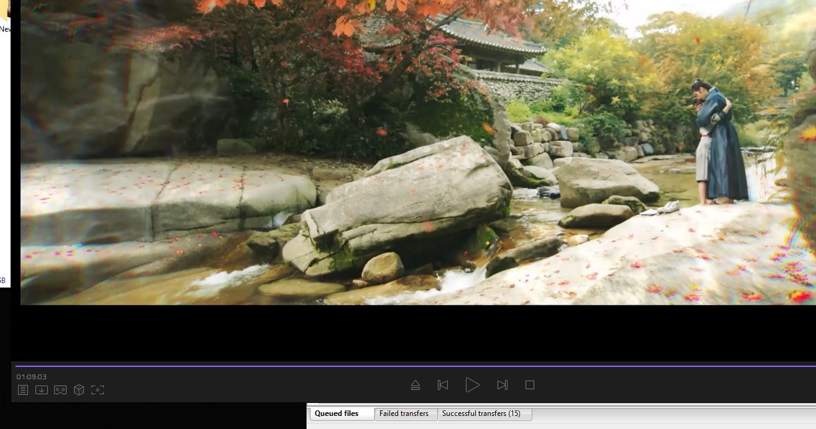Click the screen capture frame icon
Viewport: 816px width, 429px height.
click(x=98, y=390)
